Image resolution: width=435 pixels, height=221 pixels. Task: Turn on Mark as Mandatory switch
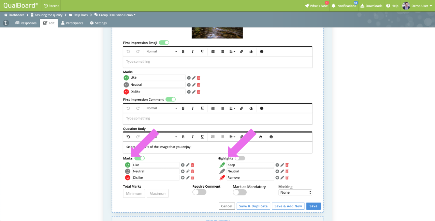pyautogui.click(x=240, y=192)
